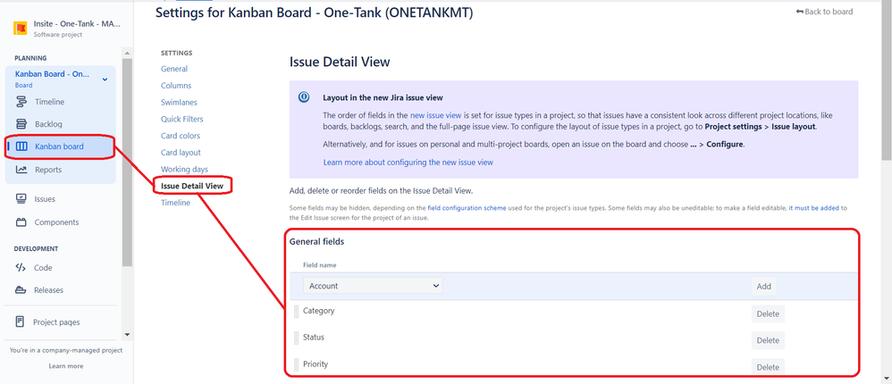Click the Components icon in sidebar
The image size is (892, 384).
point(21,222)
